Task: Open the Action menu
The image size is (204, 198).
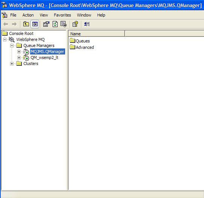Action: click(28, 15)
